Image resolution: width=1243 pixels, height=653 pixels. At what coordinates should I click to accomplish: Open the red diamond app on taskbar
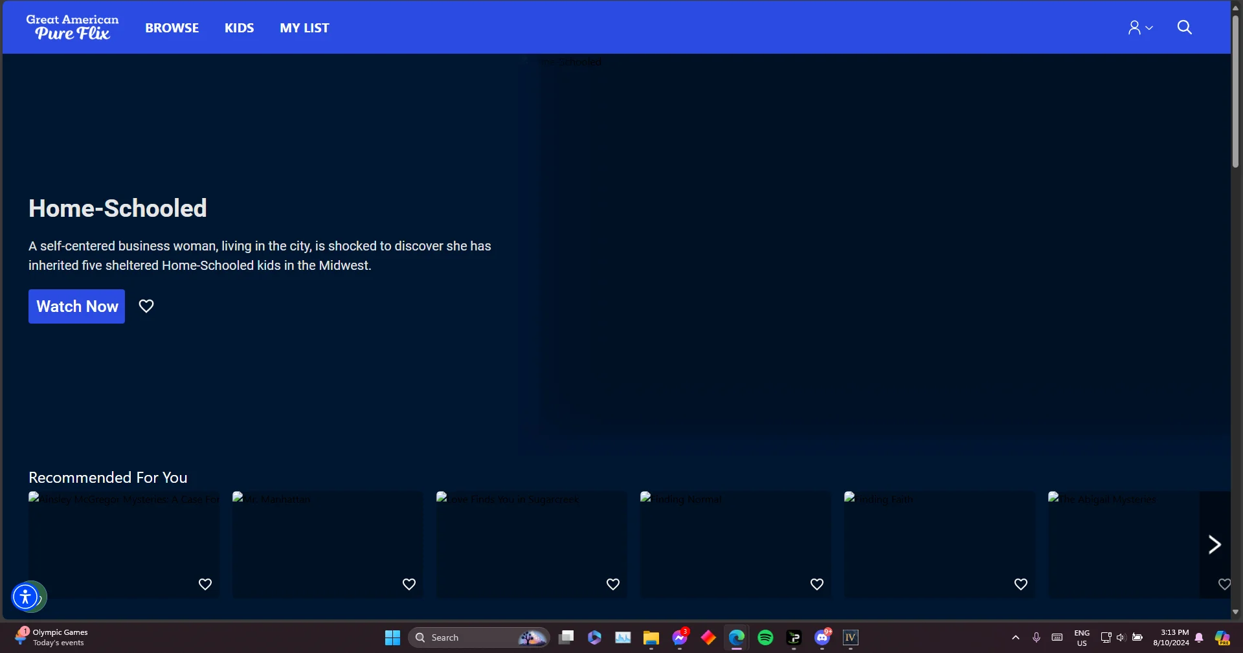[x=708, y=637]
